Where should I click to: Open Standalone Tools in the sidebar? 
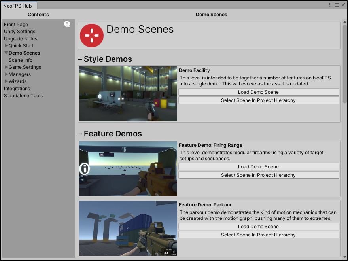[23, 96]
